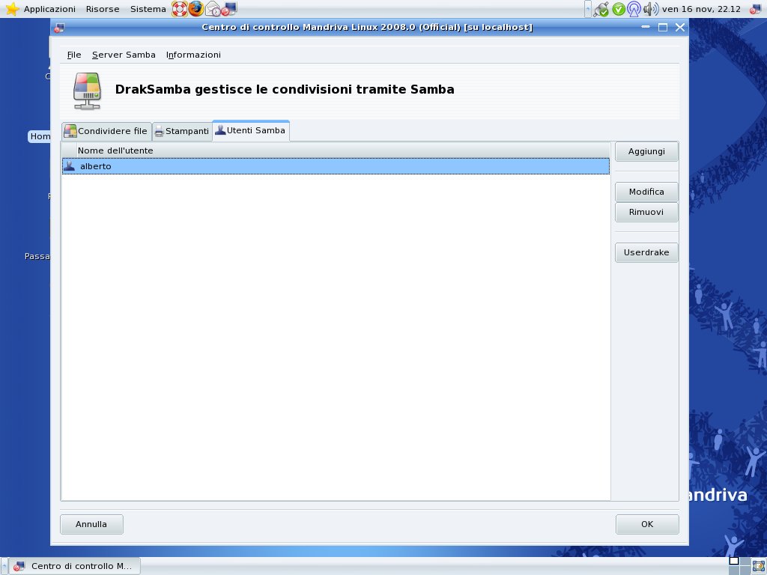Viewport: 767px width, 575px height.
Task: Open the Informazioni menu
Action: point(193,55)
